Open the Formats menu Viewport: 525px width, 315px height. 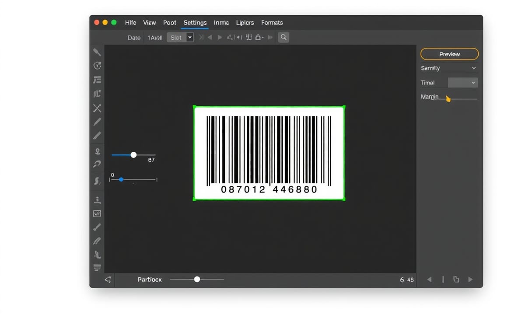pos(272,23)
